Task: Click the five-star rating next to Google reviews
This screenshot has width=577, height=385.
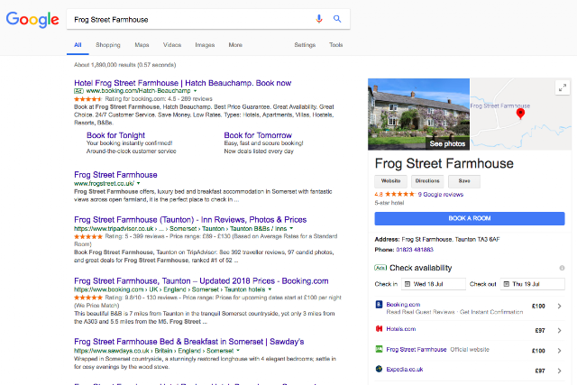Action: click(x=399, y=195)
